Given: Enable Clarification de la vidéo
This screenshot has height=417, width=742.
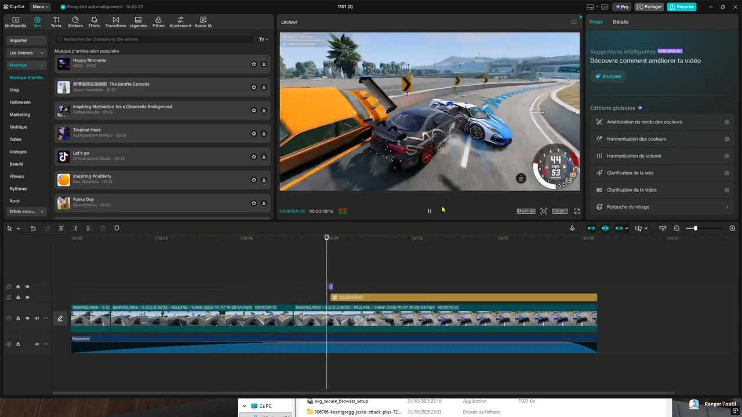Looking at the screenshot, I should click(x=727, y=190).
